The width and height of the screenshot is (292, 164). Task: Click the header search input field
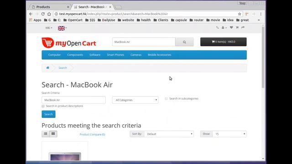point(144,42)
